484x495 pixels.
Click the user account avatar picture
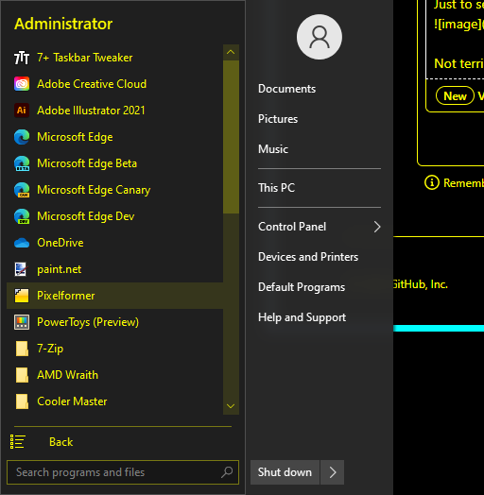pos(320,37)
